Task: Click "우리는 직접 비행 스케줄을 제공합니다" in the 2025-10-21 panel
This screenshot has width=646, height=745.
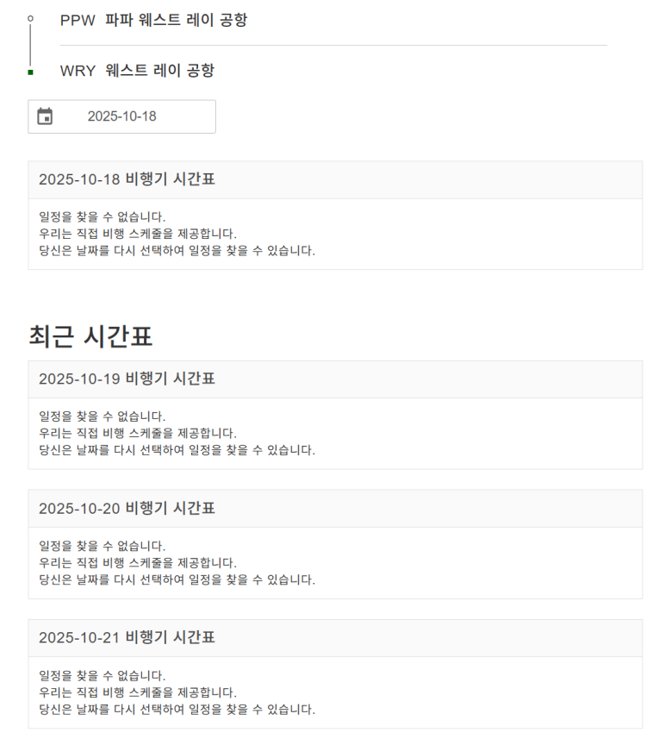Action: tap(138, 692)
